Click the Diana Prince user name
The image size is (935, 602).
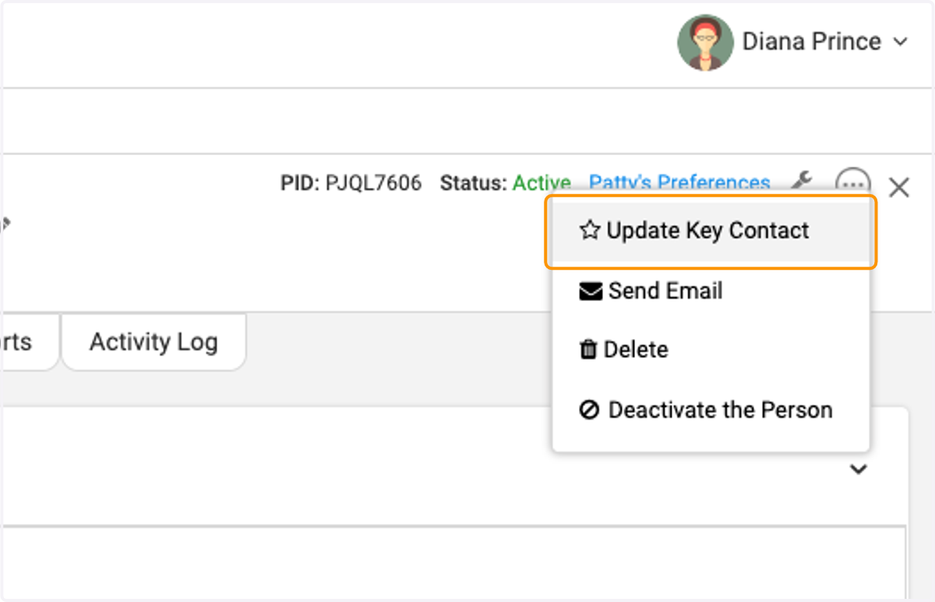coord(811,42)
